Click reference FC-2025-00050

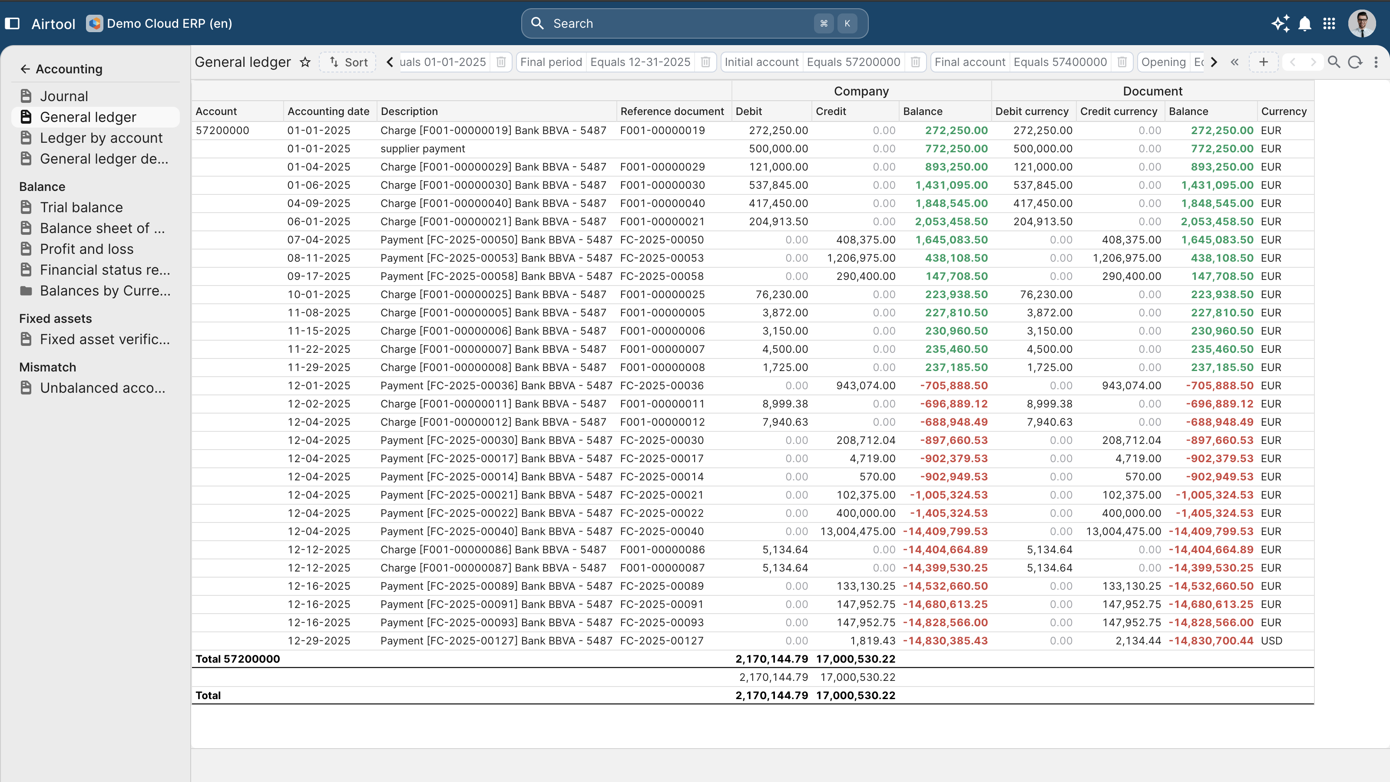click(x=662, y=240)
